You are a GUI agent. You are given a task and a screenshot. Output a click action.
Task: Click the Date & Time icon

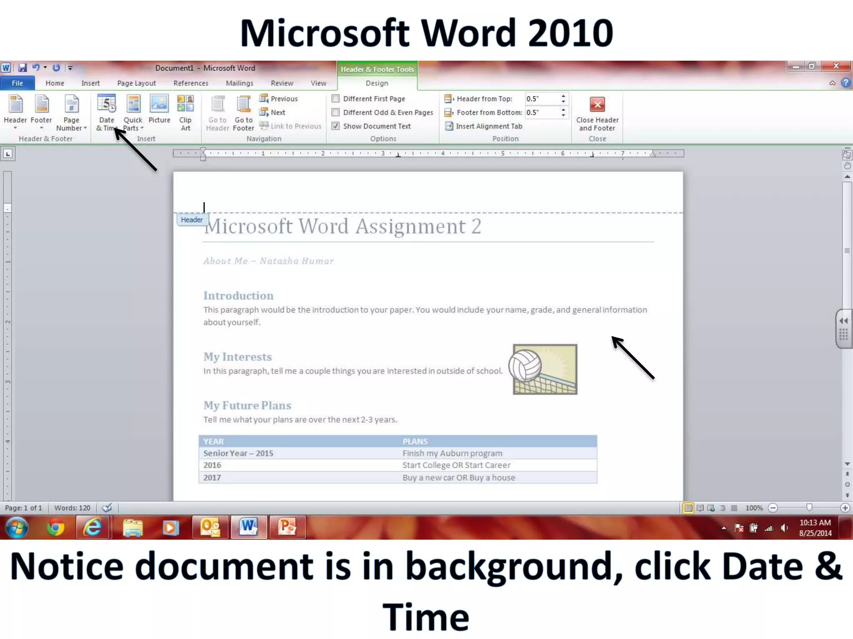tap(107, 112)
